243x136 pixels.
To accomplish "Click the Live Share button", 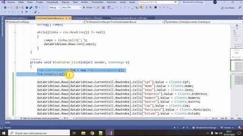I will coord(227,8).
